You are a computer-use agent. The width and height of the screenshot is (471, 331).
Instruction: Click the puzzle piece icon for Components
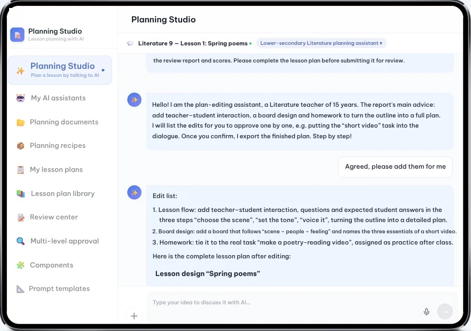(x=20, y=265)
